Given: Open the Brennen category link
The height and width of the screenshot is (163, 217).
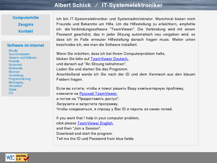Looking at the screenshot, I should [14, 72].
